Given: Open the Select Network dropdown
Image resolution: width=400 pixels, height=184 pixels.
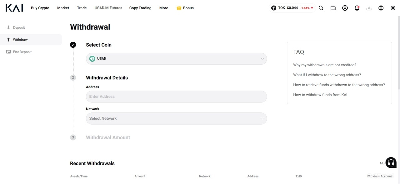Looking at the screenshot, I should [x=176, y=118].
